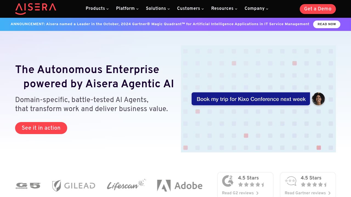Click the user avatar in chat bubble
This screenshot has height=197, width=351.
[x=318, y=99]
